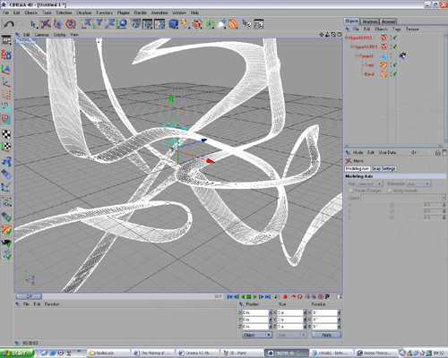Open the Cameras menu in viewport

tap(41, 35)
